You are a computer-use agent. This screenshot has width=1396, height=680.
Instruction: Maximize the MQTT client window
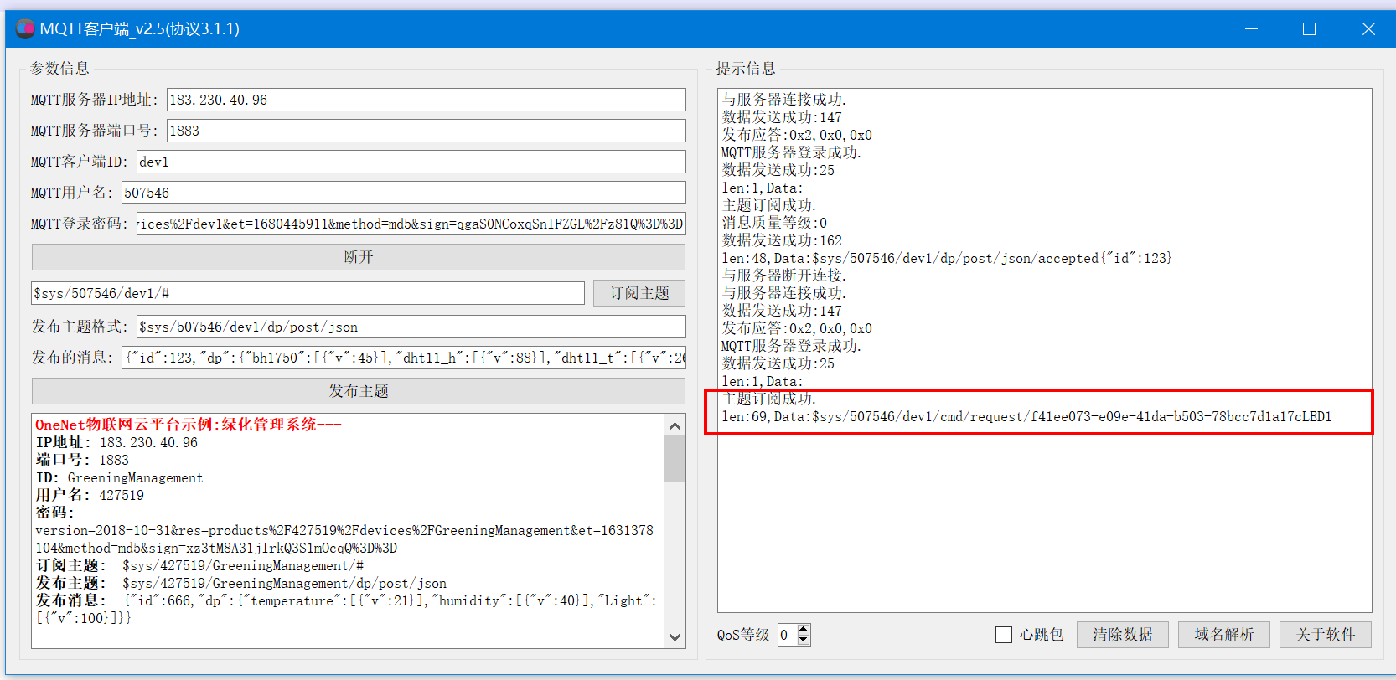1309,28
